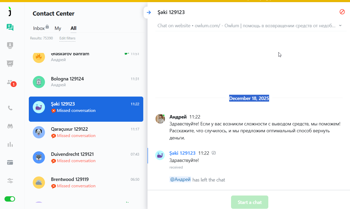The height and width of the screenshot is (209, 350).
Task: Open the presentation chart icon in sidebar
Action: pos(10,63)
